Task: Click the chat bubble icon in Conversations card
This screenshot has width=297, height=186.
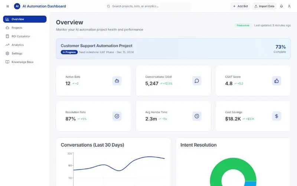Action: coord(197,81)
